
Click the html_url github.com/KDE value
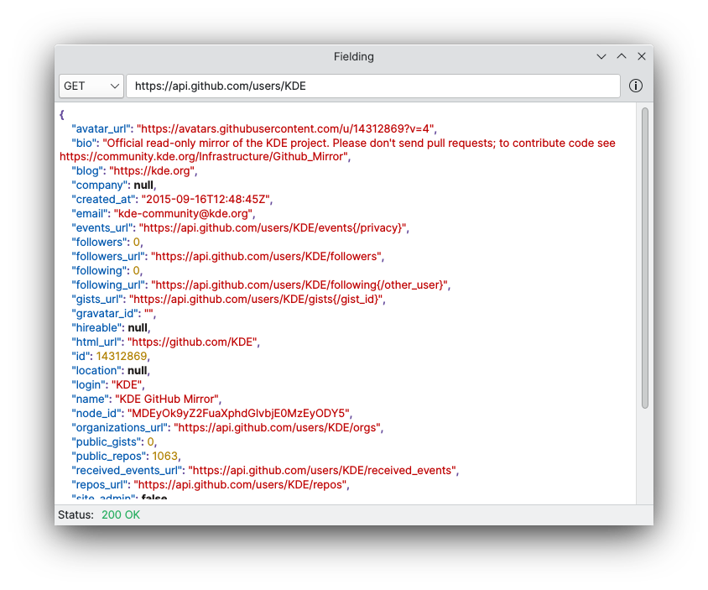(193, 342)
